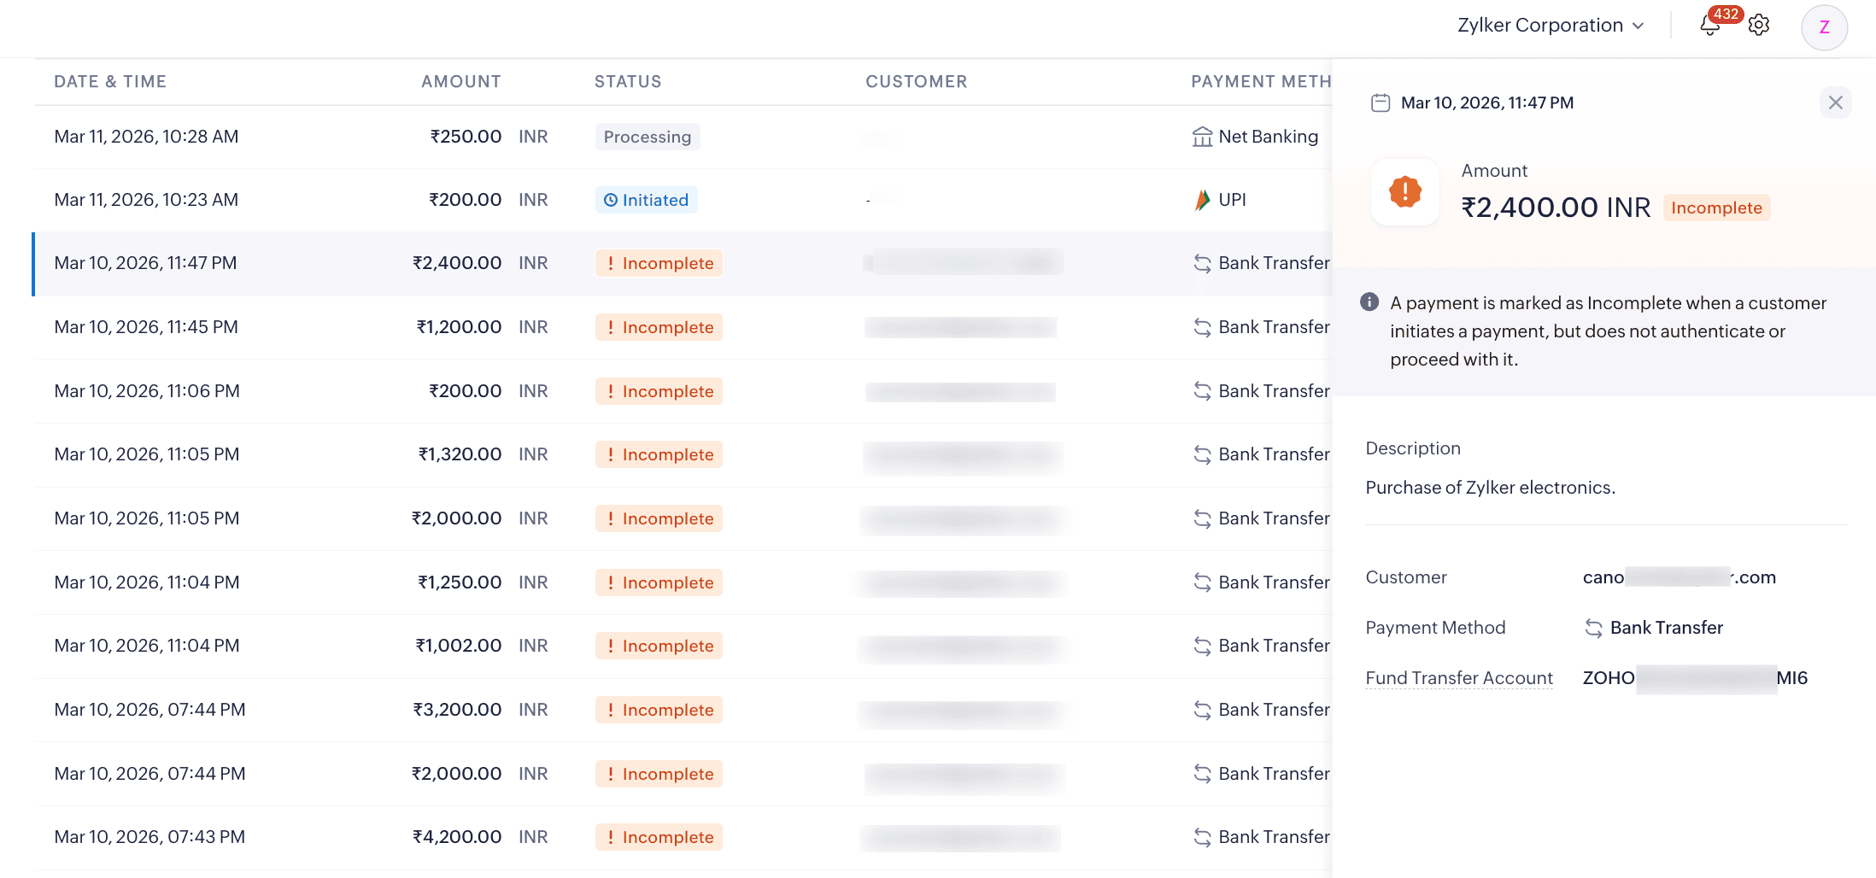This screenshot has height=878, width=1876.
Task: Click the orange alert badge next to the amount
Action: pos(1404,192)
